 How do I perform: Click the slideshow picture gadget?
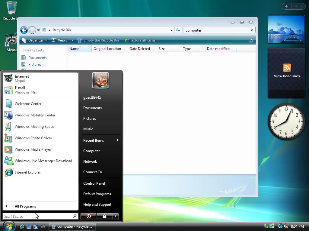click(x=286, y=29)
